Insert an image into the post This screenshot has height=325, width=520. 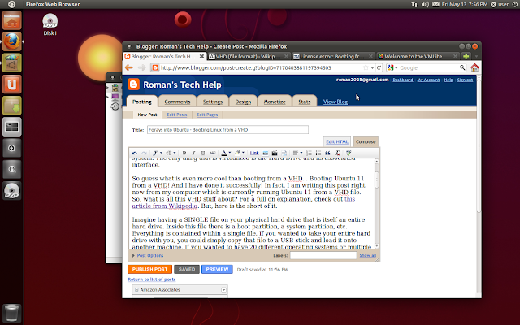(x=266, y=153)
